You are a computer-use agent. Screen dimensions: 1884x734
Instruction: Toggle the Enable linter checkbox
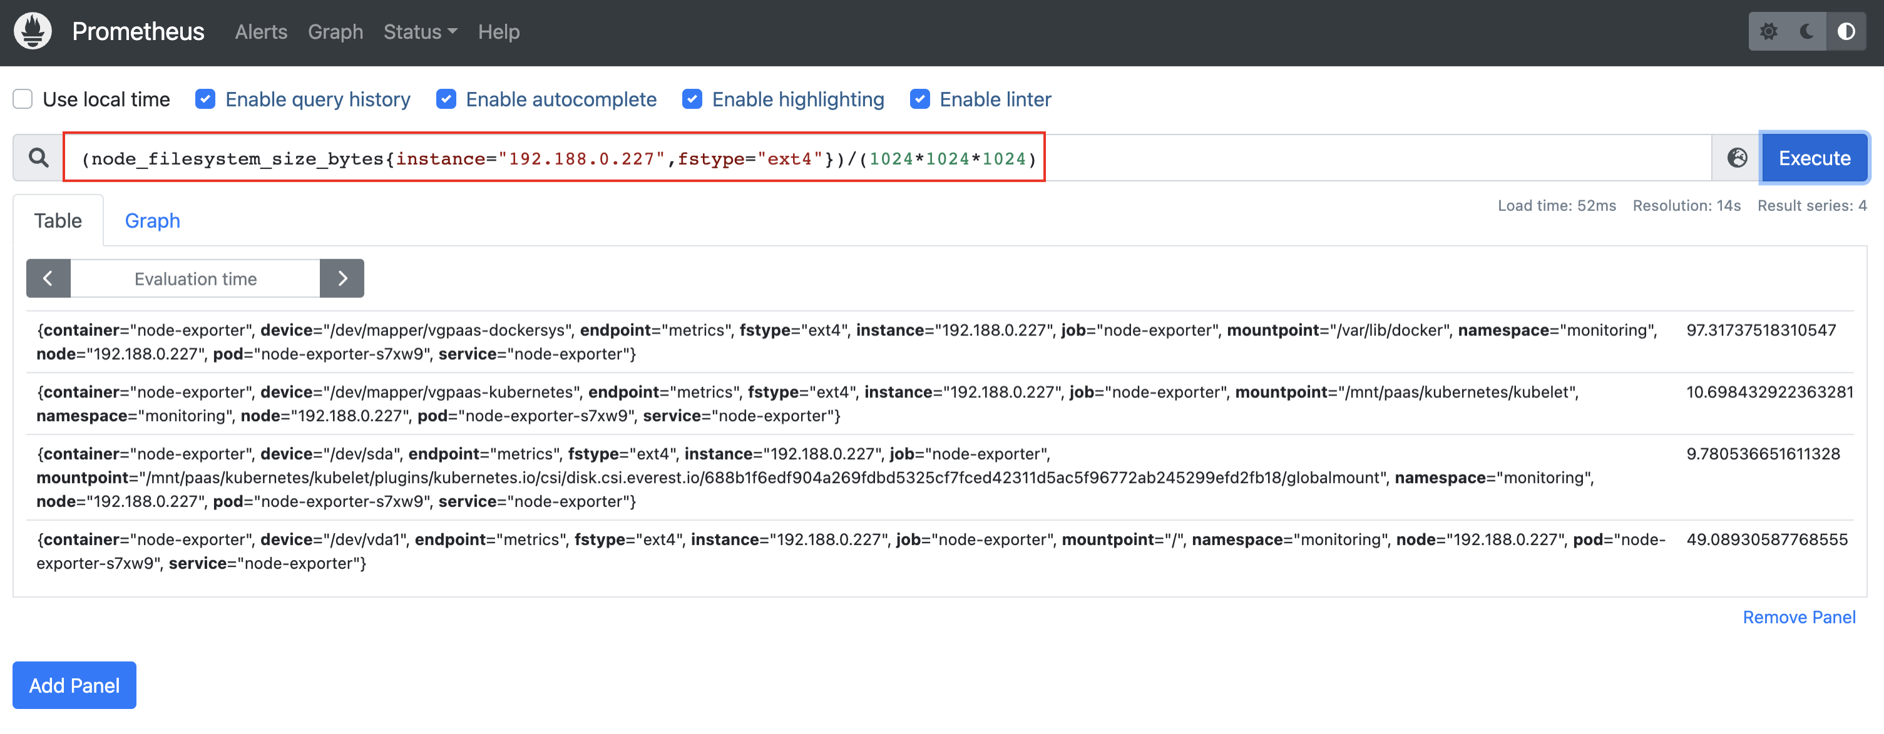[x=919, y=99]
